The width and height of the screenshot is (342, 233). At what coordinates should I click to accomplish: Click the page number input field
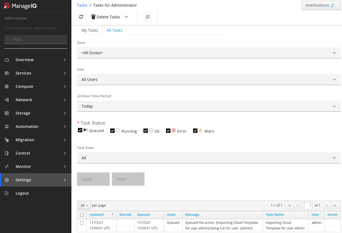[x=308, y=205]
